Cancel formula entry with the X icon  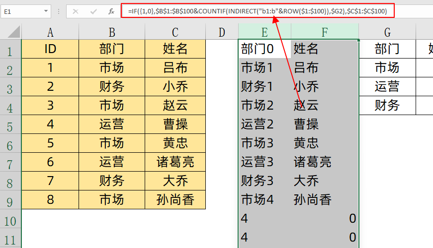coord(76,11)
